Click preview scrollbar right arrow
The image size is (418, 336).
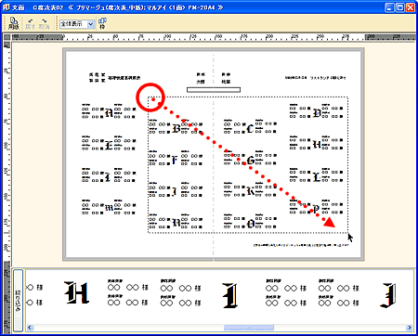tap(410, 328)
